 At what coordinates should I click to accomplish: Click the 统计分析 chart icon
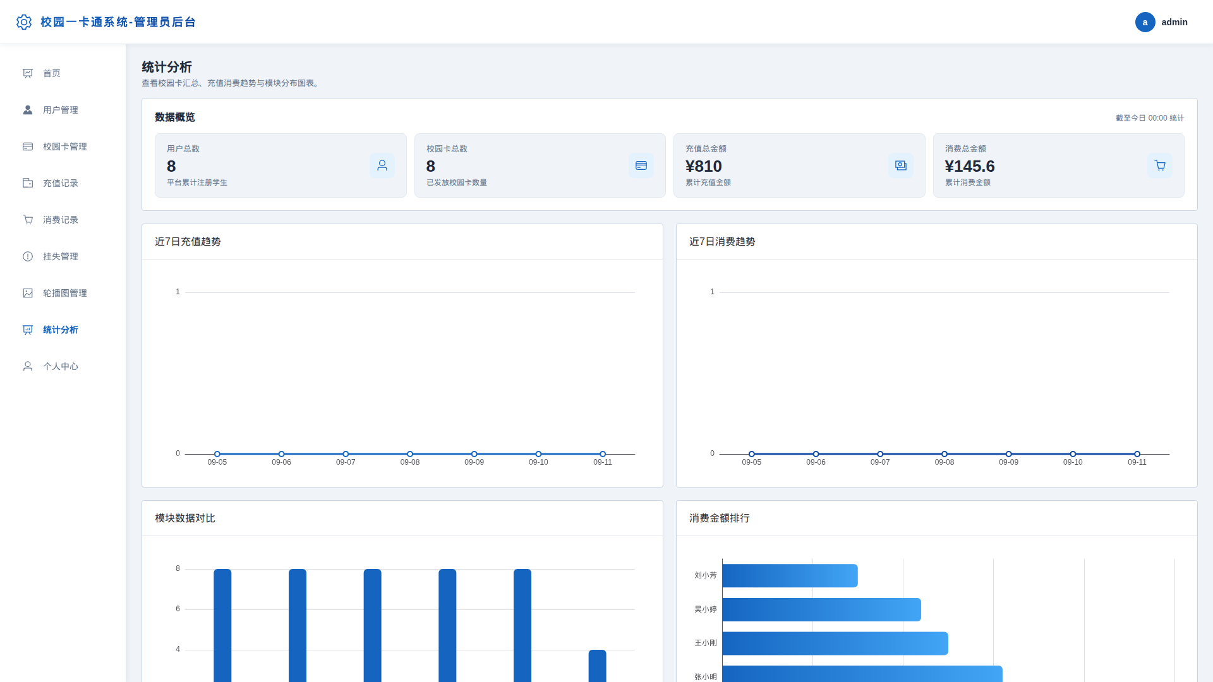pos(28,330)
